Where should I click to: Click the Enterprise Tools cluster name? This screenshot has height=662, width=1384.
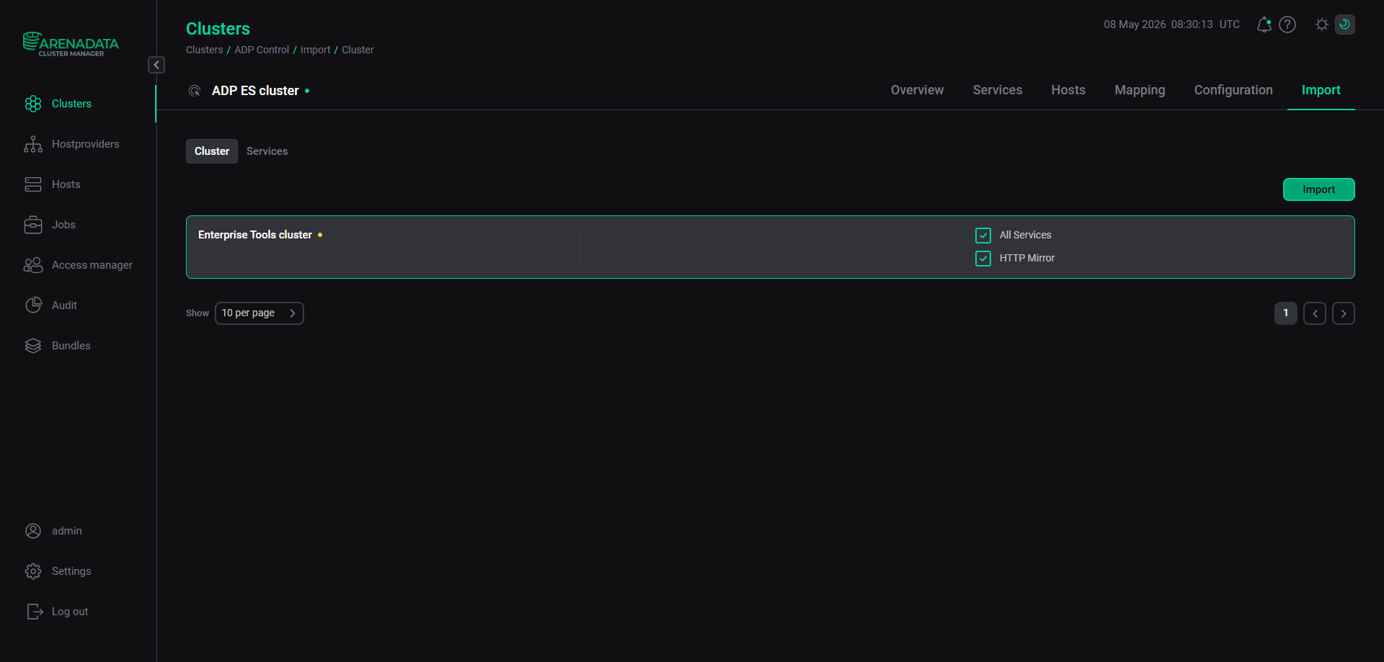[x=255, y=235]
